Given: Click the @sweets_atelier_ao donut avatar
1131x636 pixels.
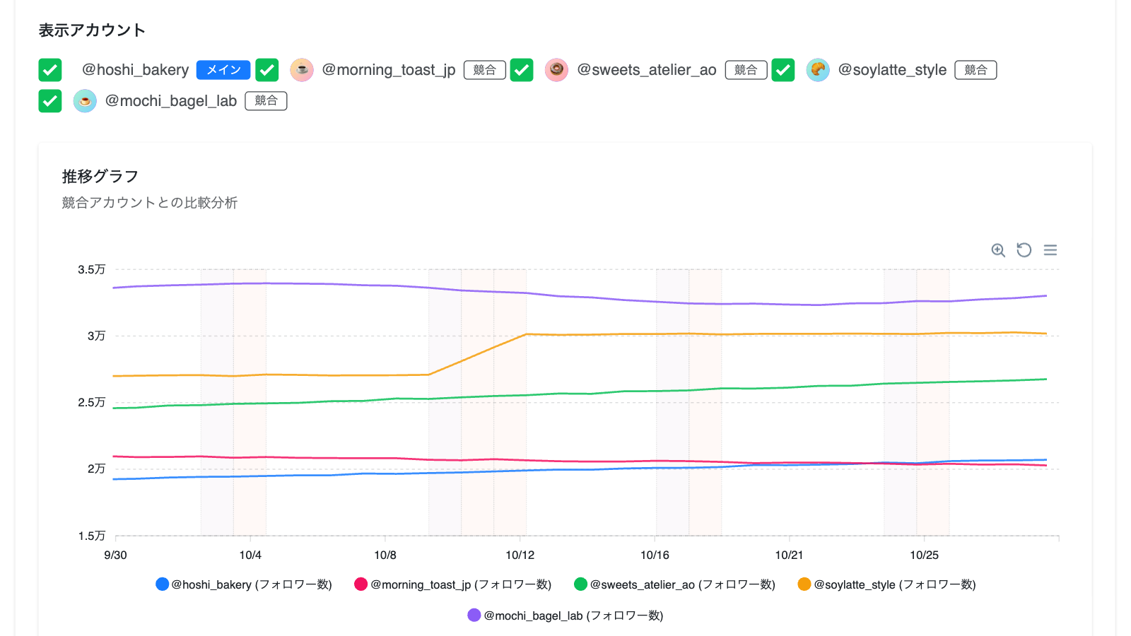Looking at the screenshot, I should coord(556,70).
